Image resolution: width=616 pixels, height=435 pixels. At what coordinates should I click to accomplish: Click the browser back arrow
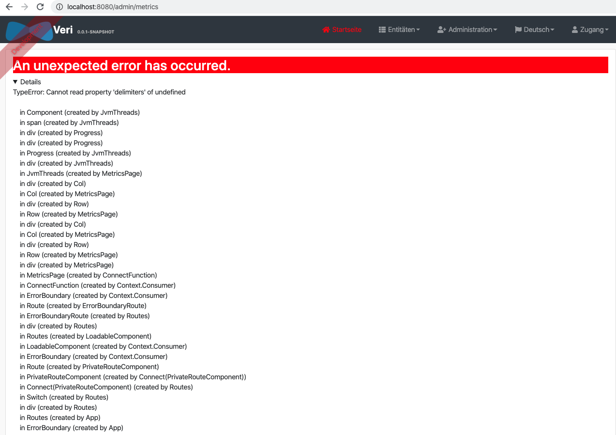click(x=9, y=7)
